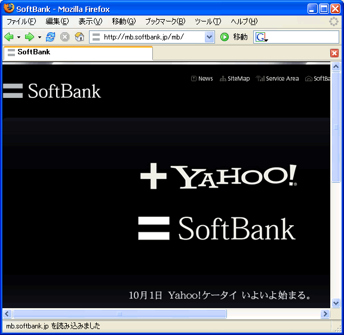Minimize the Firefox window
This screenshot has height=335, width=344.
click(312, 9)
